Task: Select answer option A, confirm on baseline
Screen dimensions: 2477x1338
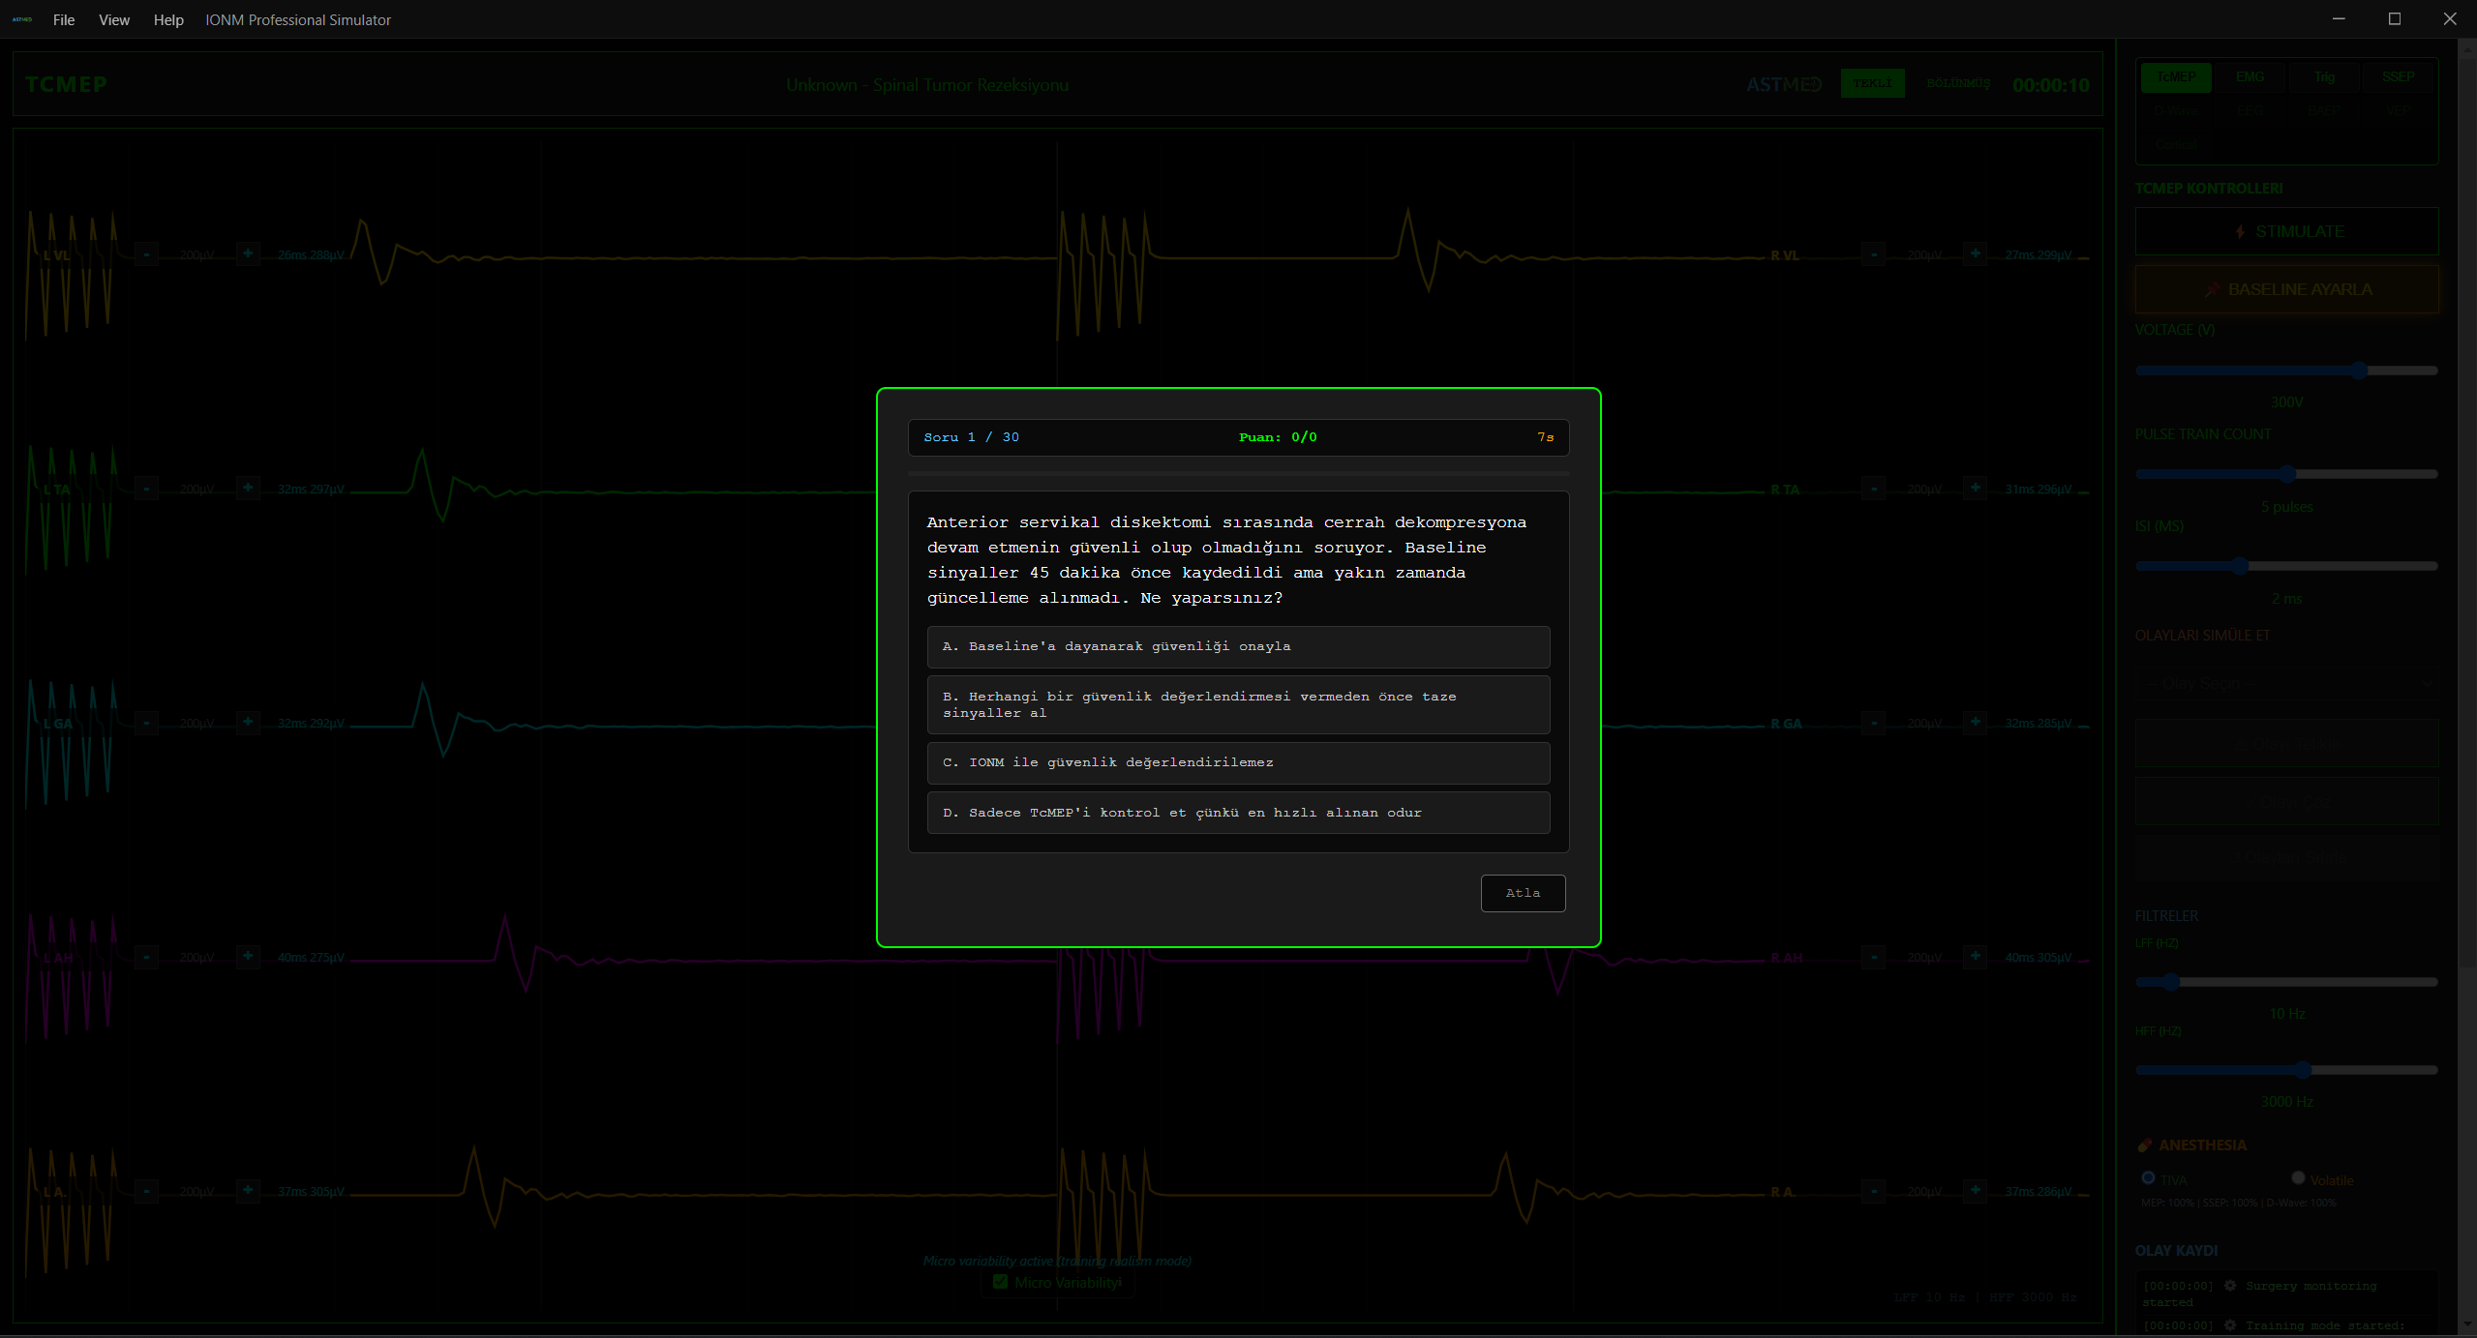Action: pyautogui.click(x=1238, y=646)
